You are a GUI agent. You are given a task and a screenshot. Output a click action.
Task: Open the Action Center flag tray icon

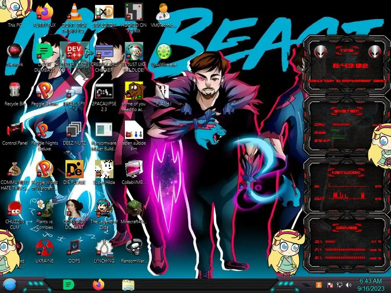click(x=330, y=285)
